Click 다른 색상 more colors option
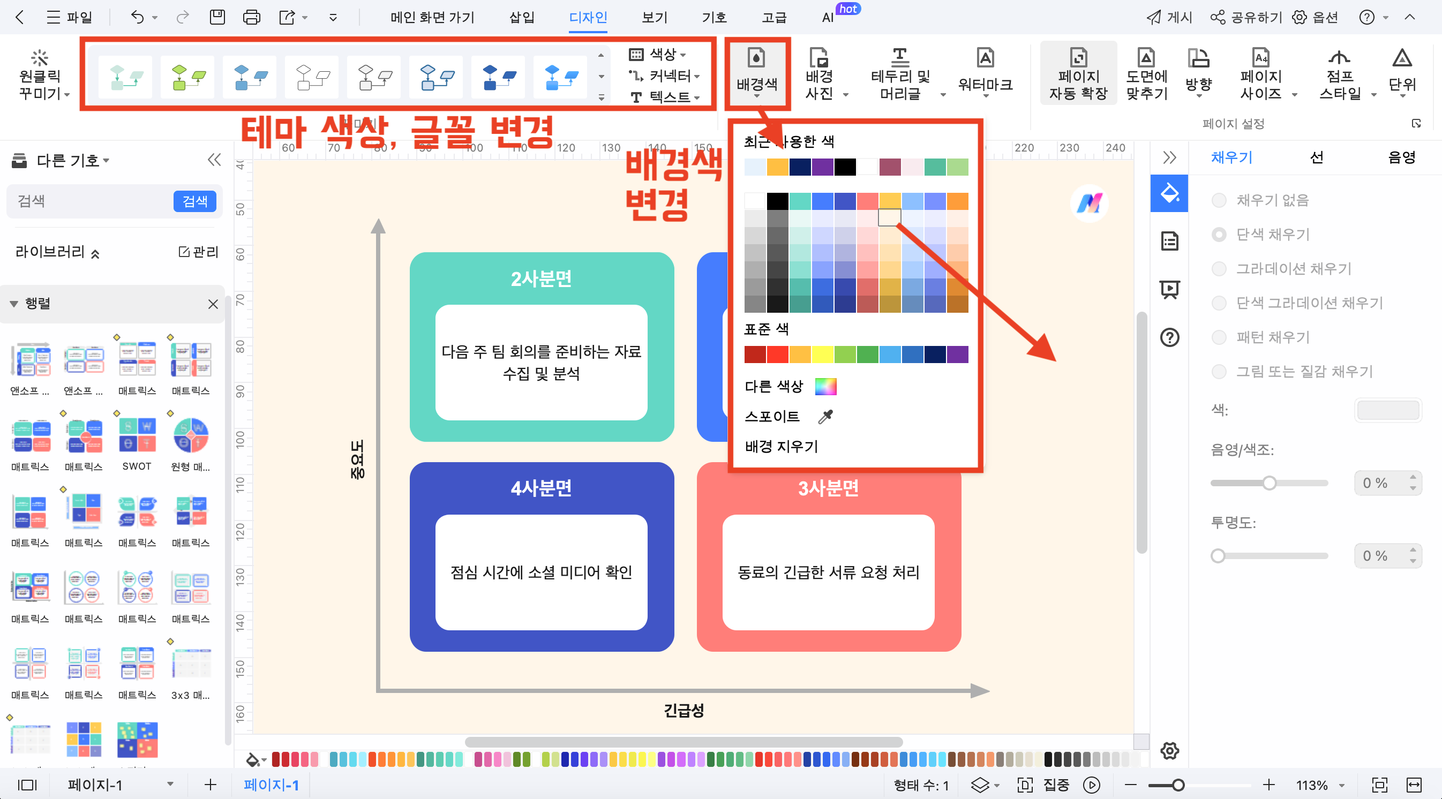This screenshot has height=799, width=1442. coord(791,387)
